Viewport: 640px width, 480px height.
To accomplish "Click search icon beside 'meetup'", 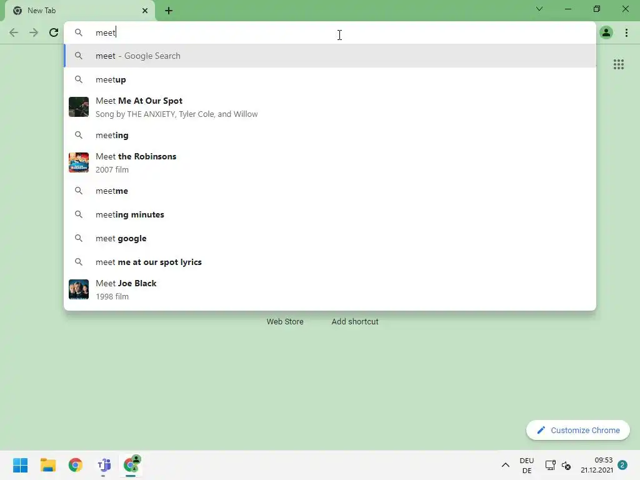I will click(x=79, y=79).
